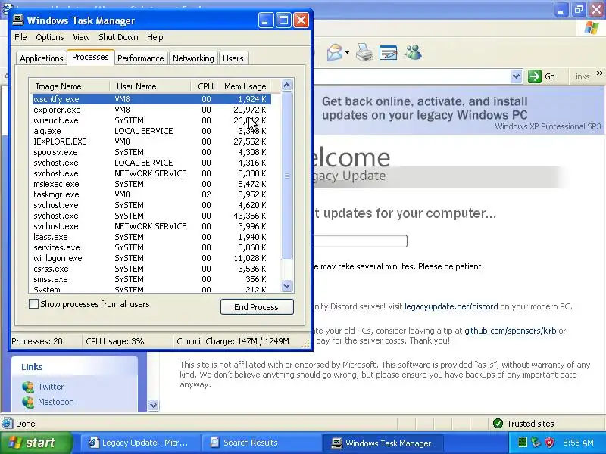This screenshot has height=454, width=606.
Task: Click the Mastodon globe icon in Links panel
Action: click(28, 403)
